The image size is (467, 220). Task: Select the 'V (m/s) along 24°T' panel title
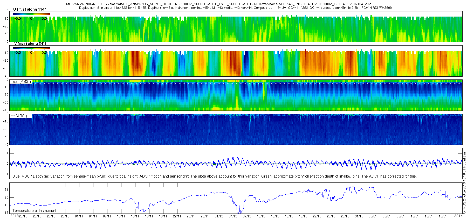pyautogui.click(x=30, y=43)
